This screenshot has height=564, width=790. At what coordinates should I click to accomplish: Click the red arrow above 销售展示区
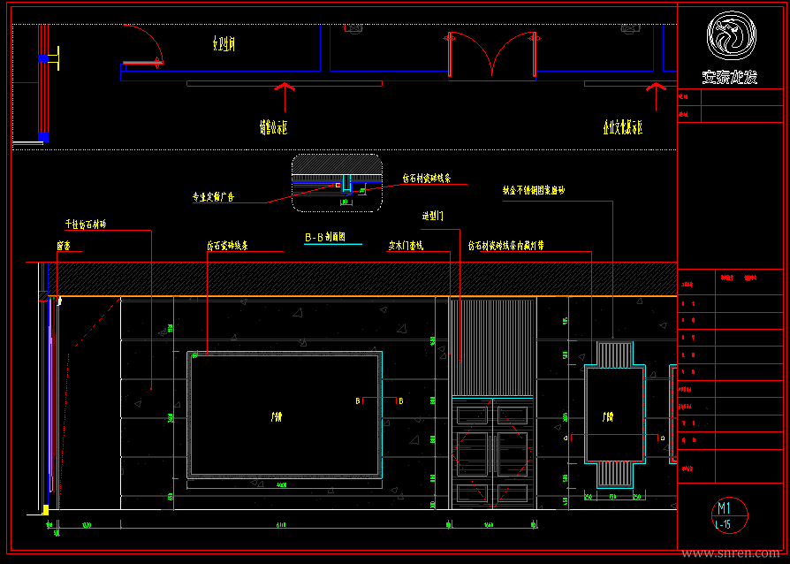click(285, 96)
